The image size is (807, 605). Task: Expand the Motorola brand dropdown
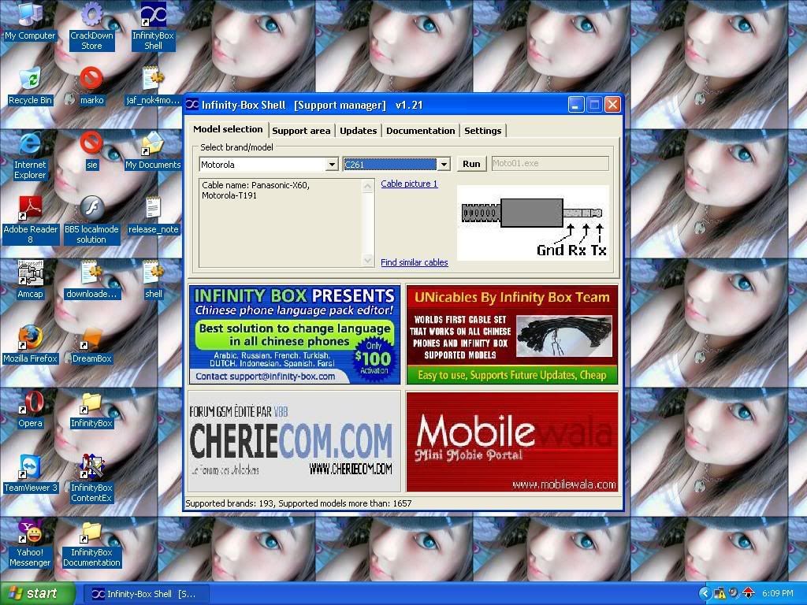(332, 165)
